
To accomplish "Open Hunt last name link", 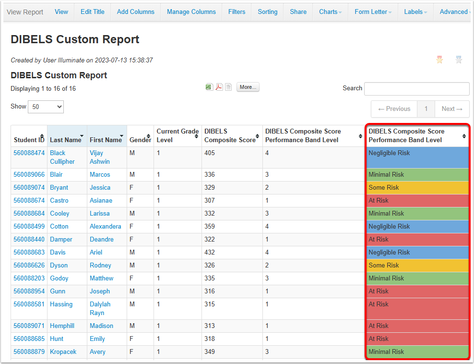I will point(57,339).
